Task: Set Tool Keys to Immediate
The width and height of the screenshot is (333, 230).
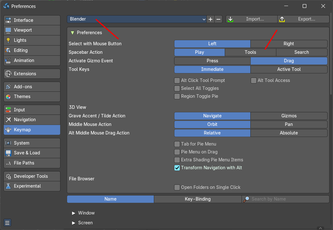Action: pos(212,69)
